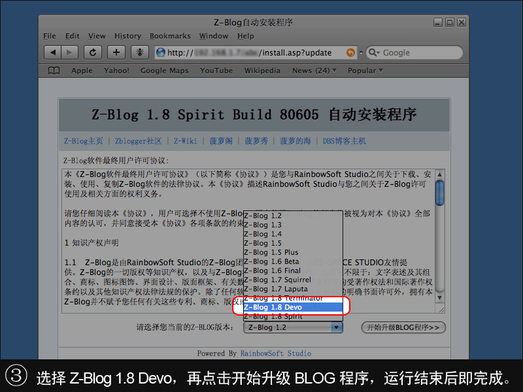
Task: Click the Google search magnifier icon
Action: point(373,52)
